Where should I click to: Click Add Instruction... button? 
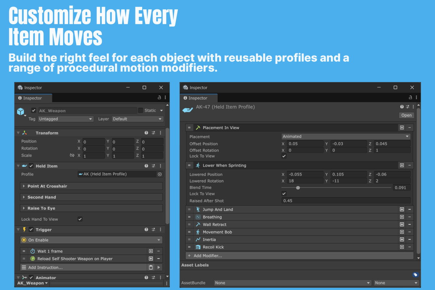[x=83, y=268]
